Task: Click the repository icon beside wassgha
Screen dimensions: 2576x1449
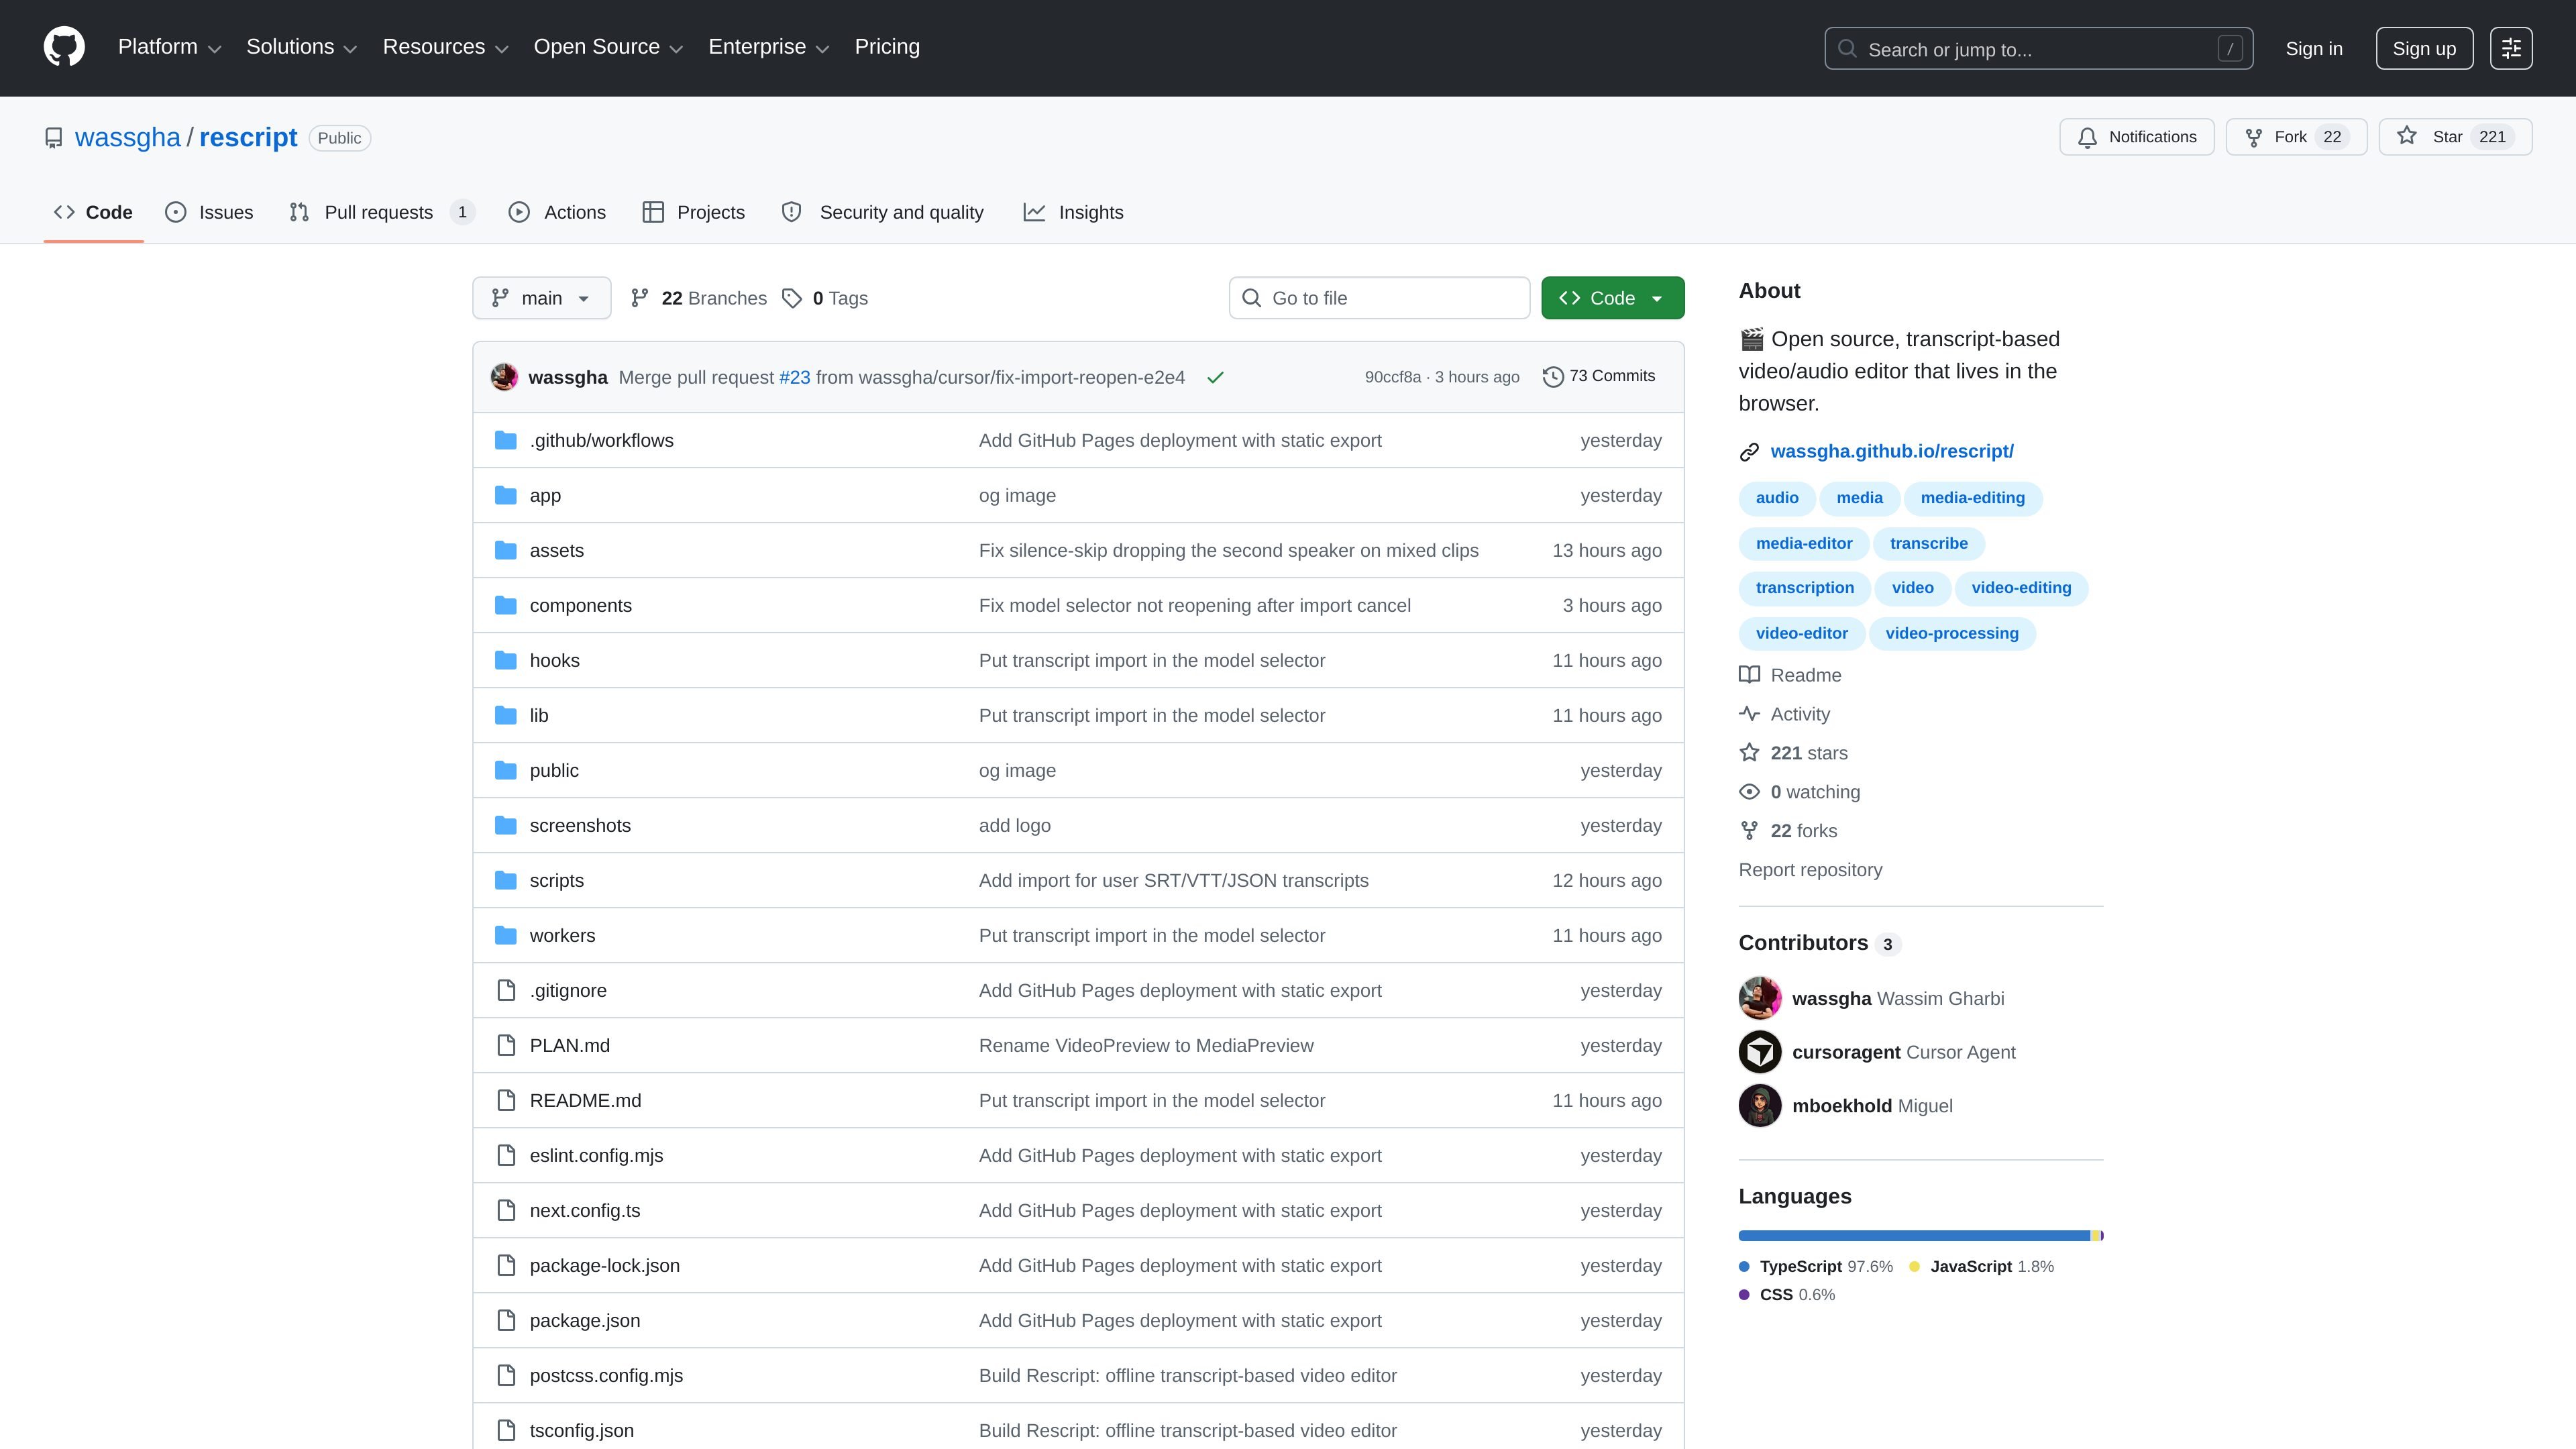Action: tap(54, 138)
